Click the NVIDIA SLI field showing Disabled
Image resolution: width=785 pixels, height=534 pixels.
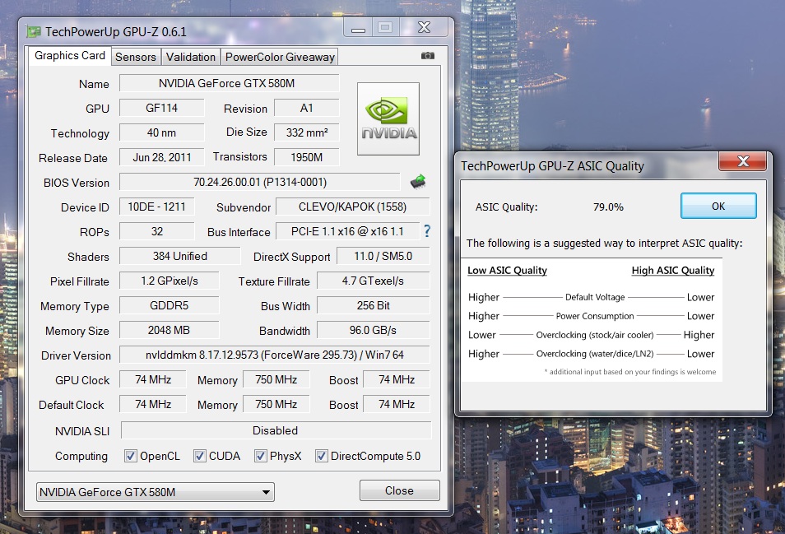pos(276,430)
